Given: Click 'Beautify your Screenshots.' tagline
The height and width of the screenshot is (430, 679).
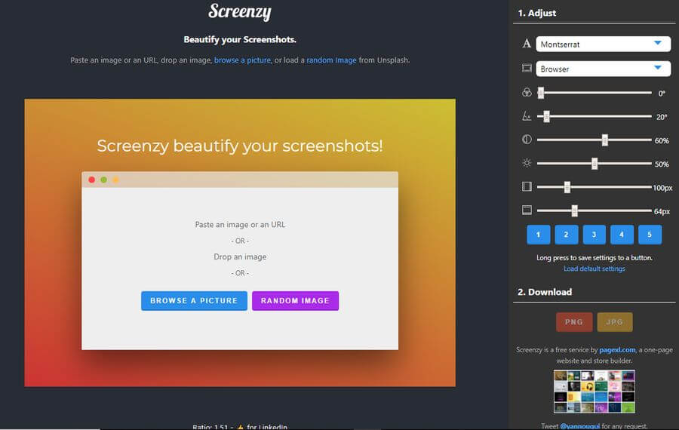Looking at the screenshot, I should click(240, 39).
